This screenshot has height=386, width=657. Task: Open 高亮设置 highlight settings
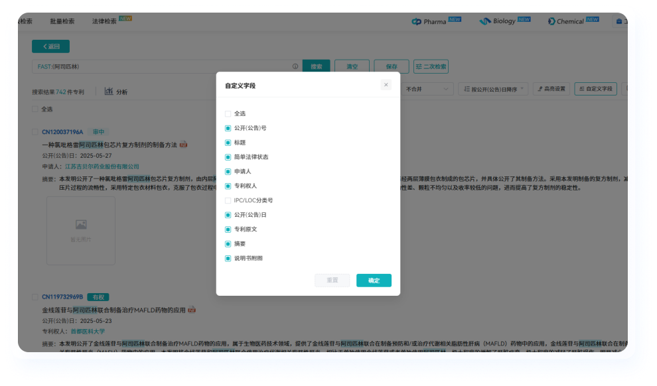tap(551, 89)
